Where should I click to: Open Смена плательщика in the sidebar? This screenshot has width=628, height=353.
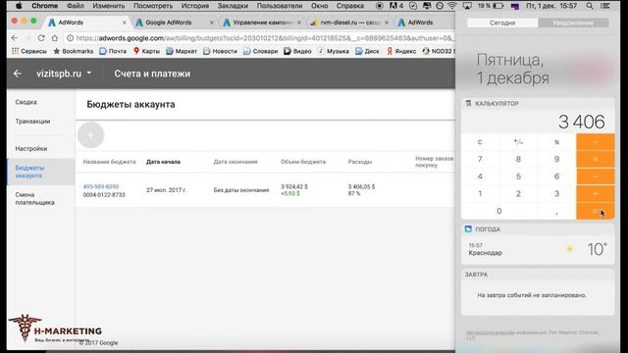click(35, 198)
